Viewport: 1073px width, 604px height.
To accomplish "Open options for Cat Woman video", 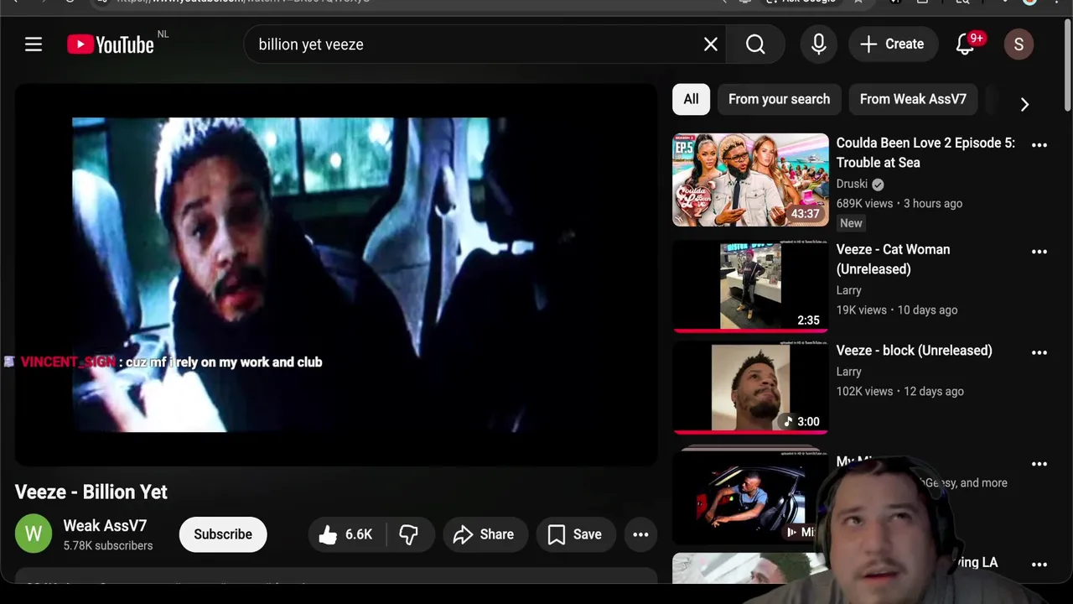I will click(1039, 252).
